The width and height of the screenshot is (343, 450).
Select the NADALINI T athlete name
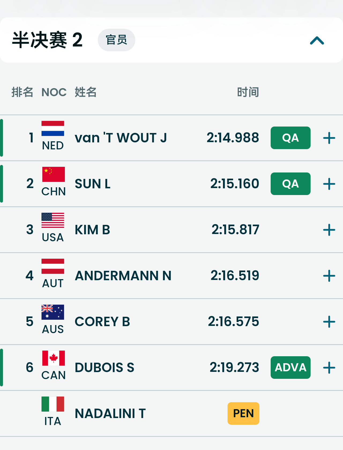click(110, 413)
